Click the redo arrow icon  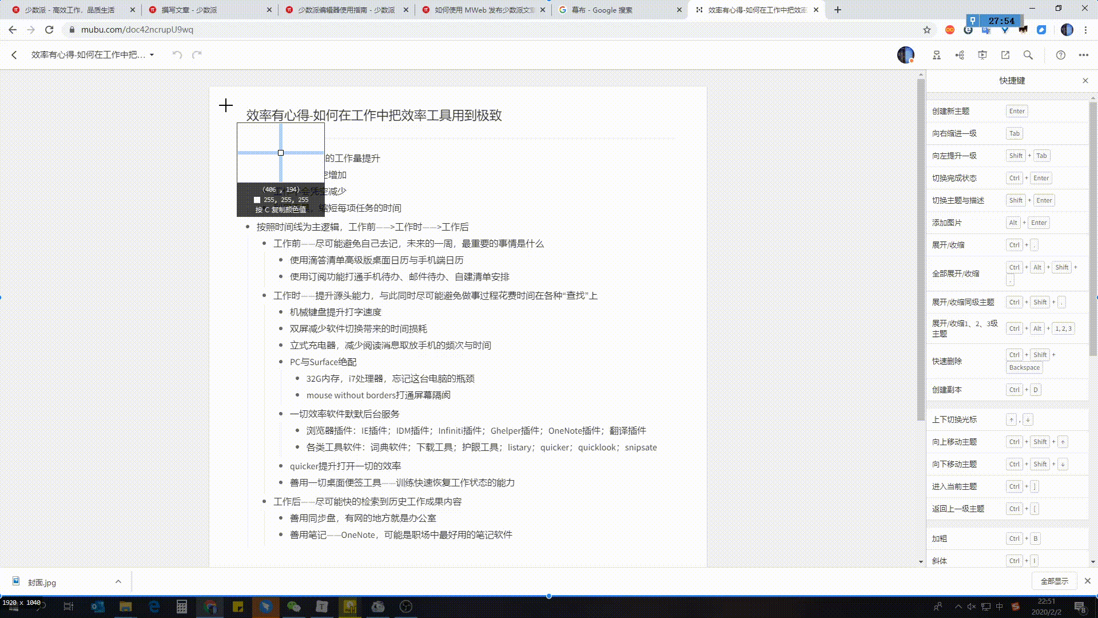[197, 55]
